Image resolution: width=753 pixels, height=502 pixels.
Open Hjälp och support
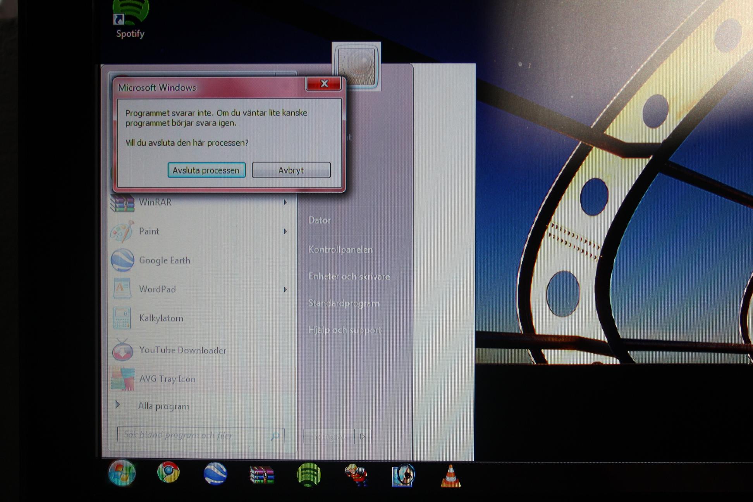(x=345, y=330)
